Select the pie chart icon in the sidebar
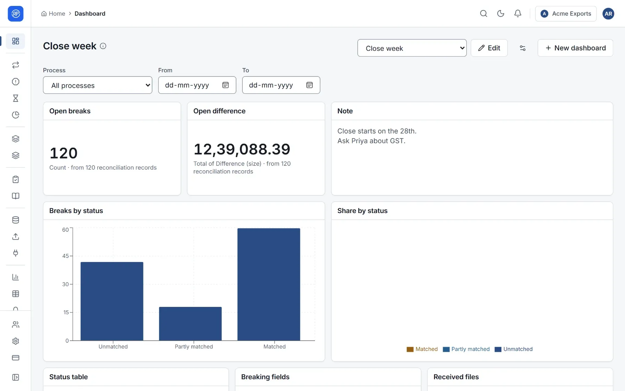Viewport: 625px width, 391px height. click(x=16, y=115)
